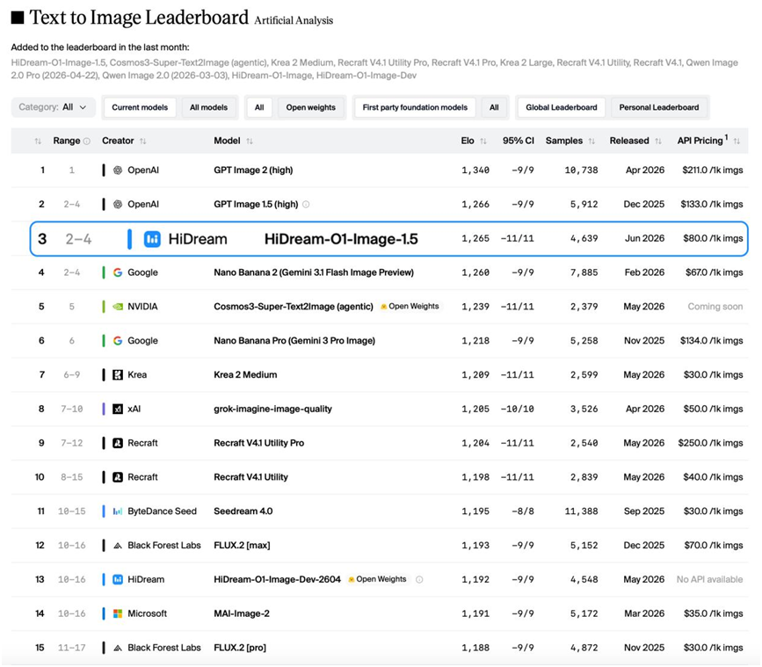The width and height of the screenshot is (762, 667).
Task: Click Microsoft logo in MAI-Image-2 row
Action: coord(118,613)
